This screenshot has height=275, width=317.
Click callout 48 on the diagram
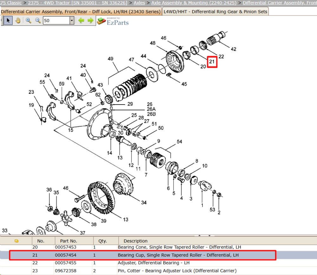coord(153,43)
